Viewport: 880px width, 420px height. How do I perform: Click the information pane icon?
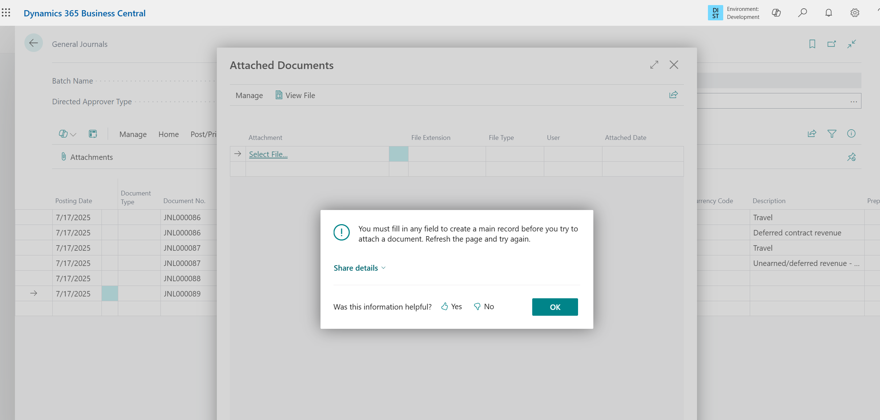(851, 134)
